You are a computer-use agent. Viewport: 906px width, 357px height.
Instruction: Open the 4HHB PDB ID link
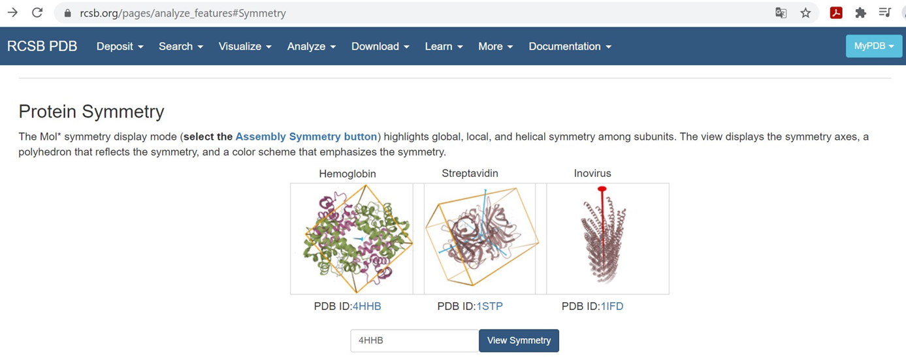click(366, 306)
